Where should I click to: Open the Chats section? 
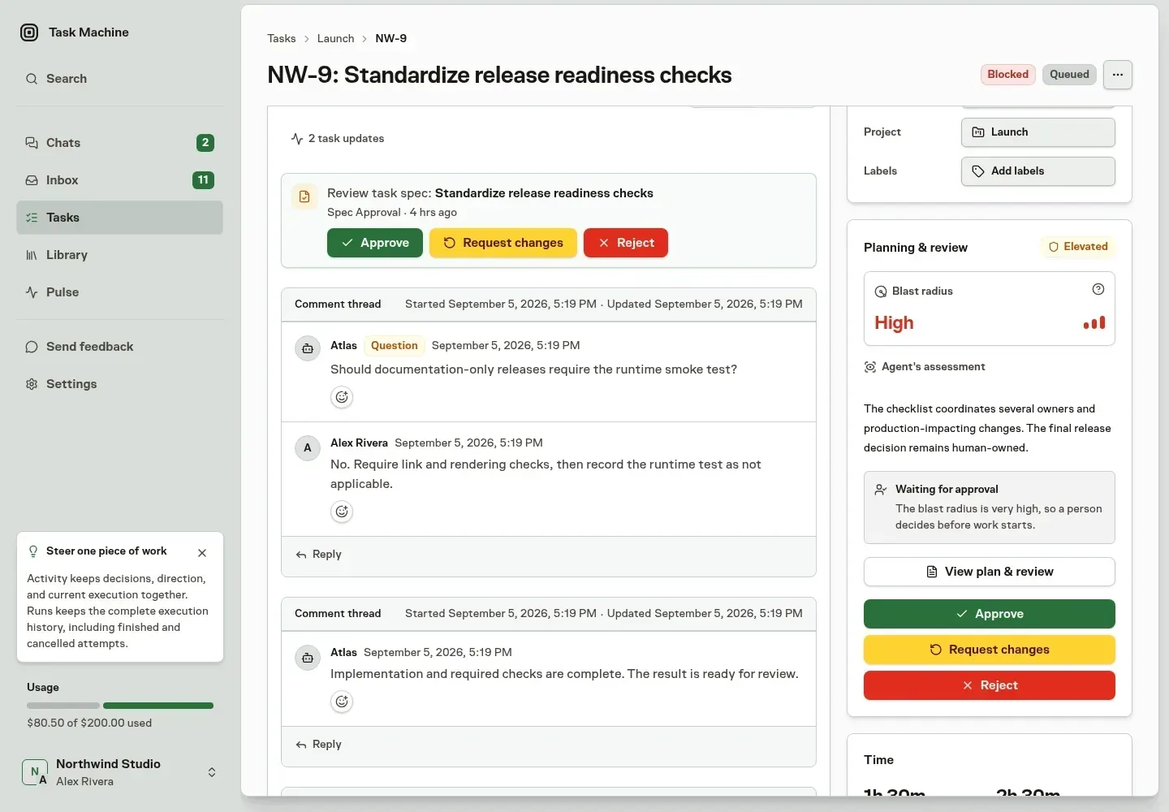[x=119, y=143]
